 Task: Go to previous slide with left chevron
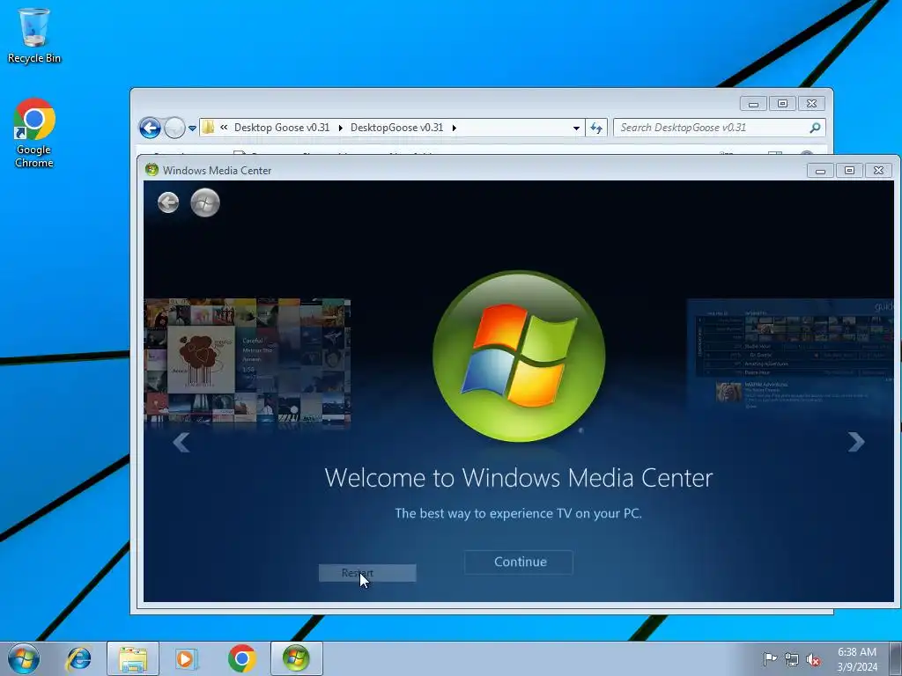coord(181,442)
